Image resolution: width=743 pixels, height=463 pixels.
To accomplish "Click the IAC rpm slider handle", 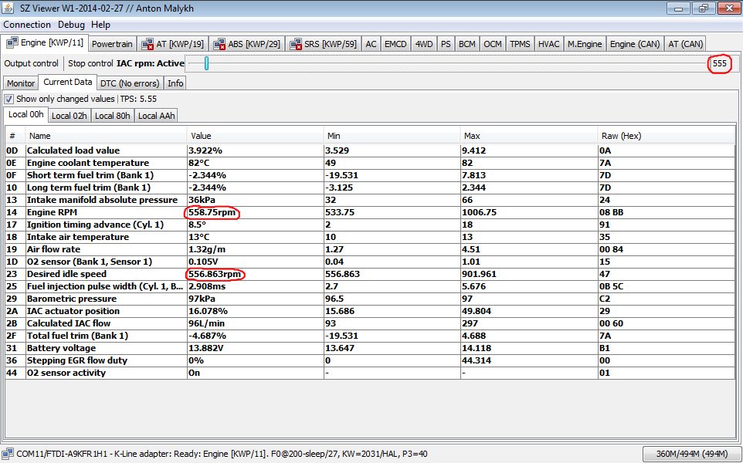I will tap(206, 63).
